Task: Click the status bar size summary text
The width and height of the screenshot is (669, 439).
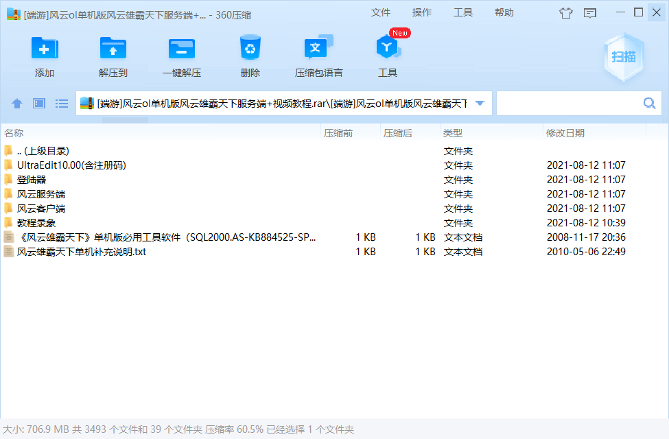Action: coord(178,429)
